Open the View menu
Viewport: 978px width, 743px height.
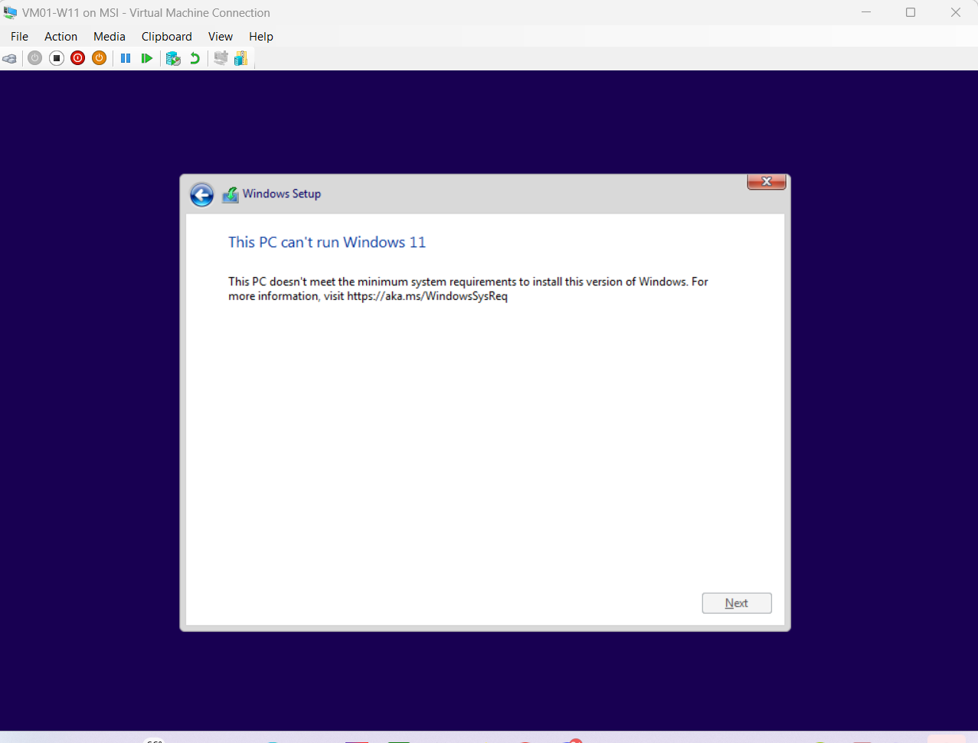(x=221, y=37)
